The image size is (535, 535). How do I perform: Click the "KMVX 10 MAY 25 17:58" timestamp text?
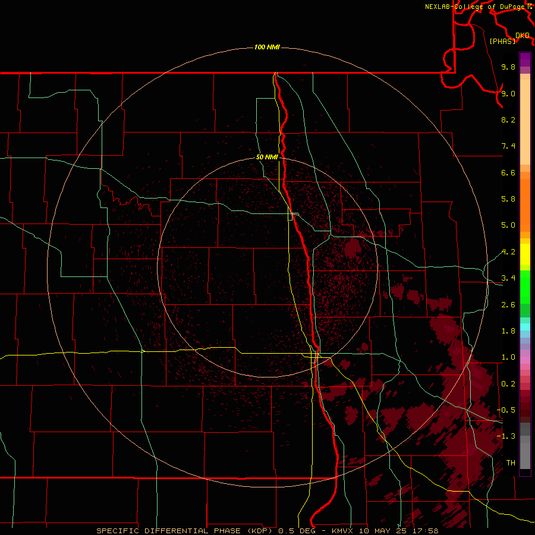[x=385, y=531]
